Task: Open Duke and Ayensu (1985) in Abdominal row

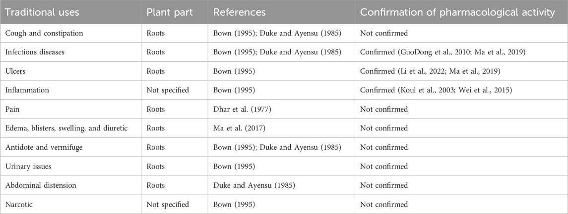Action: click(x=253, y=185)
